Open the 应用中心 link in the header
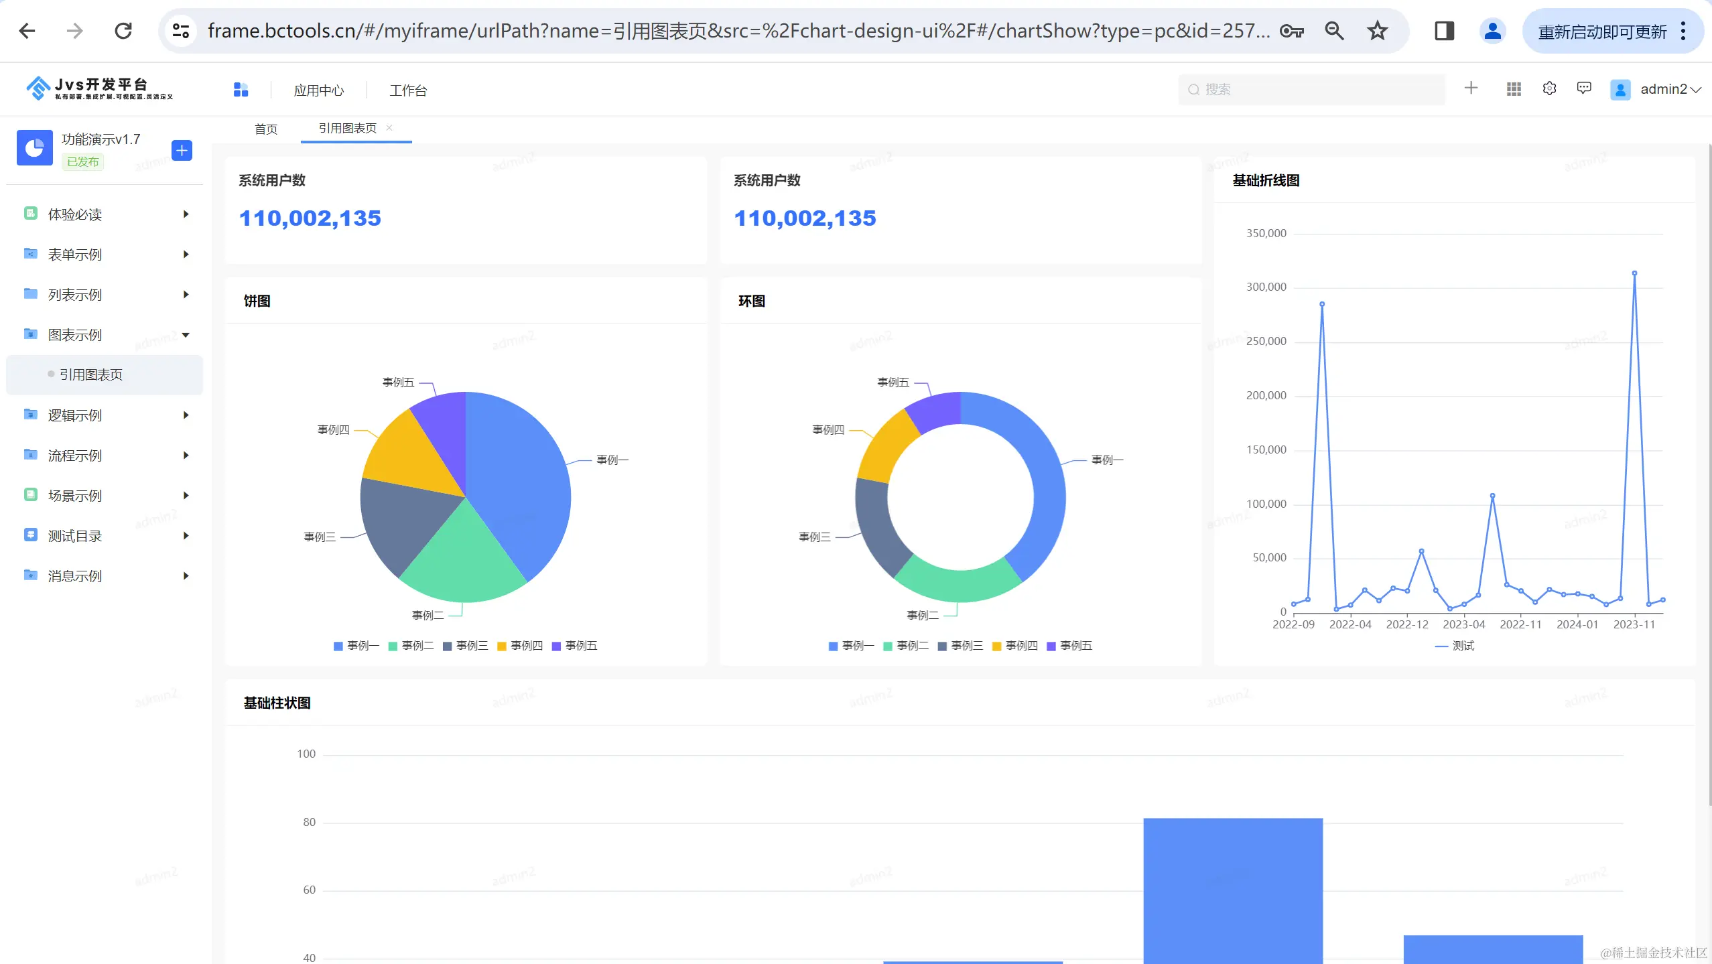 pyautogui.click(x=319, y=90)
